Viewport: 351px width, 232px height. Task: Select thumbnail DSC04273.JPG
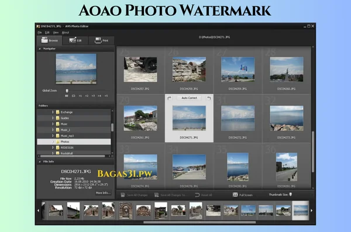point(287,118)
